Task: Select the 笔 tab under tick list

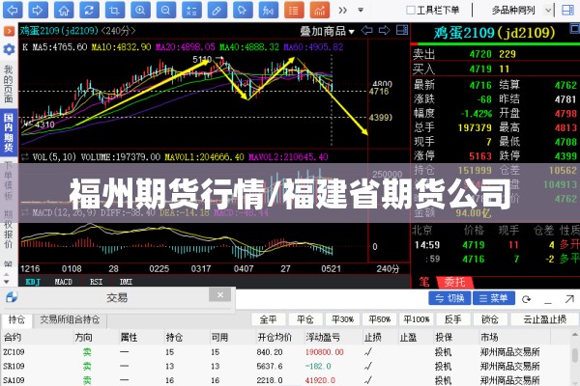Action: coord(424,283)
